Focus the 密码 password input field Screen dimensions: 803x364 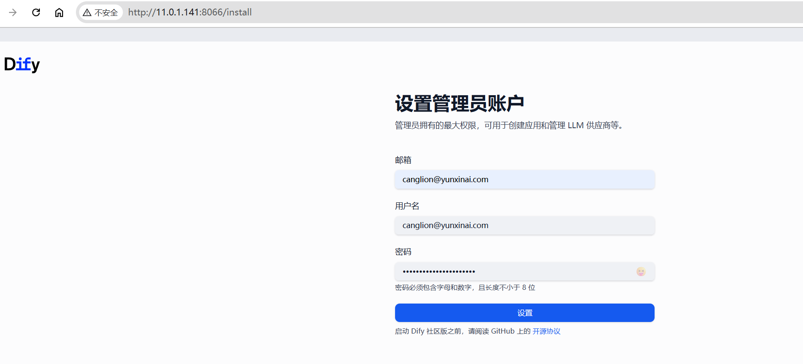point(525,271)
